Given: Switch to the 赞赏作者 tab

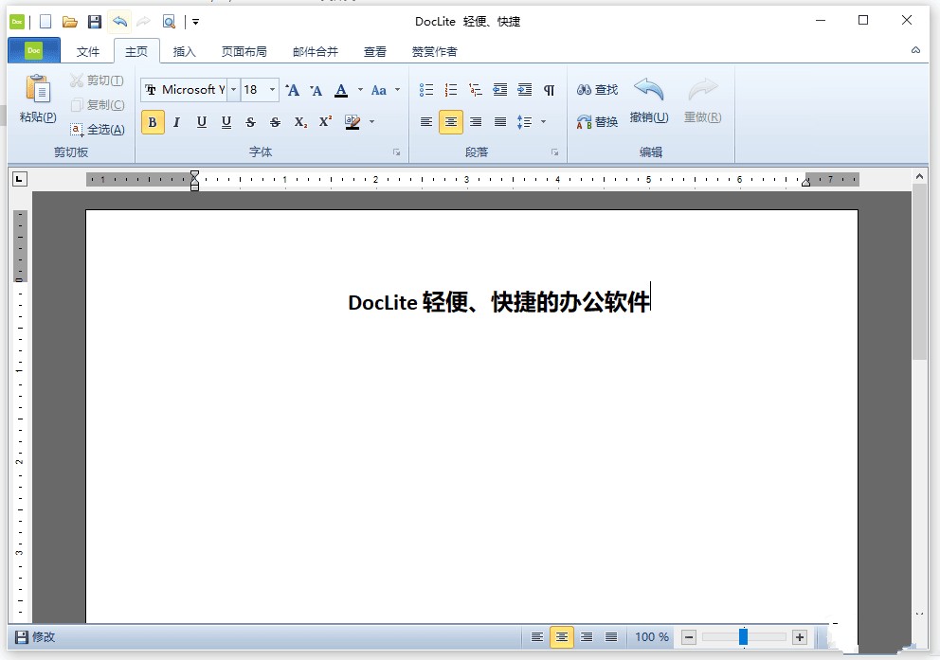Looking at the screenshot, I should point(435,51).
